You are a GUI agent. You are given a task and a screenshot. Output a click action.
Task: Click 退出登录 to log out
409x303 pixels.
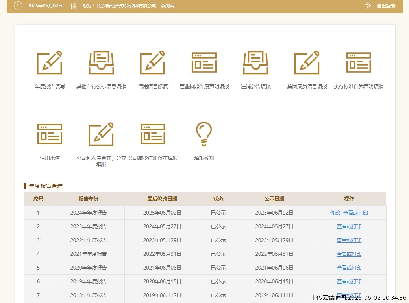click(x=386, y=6)
